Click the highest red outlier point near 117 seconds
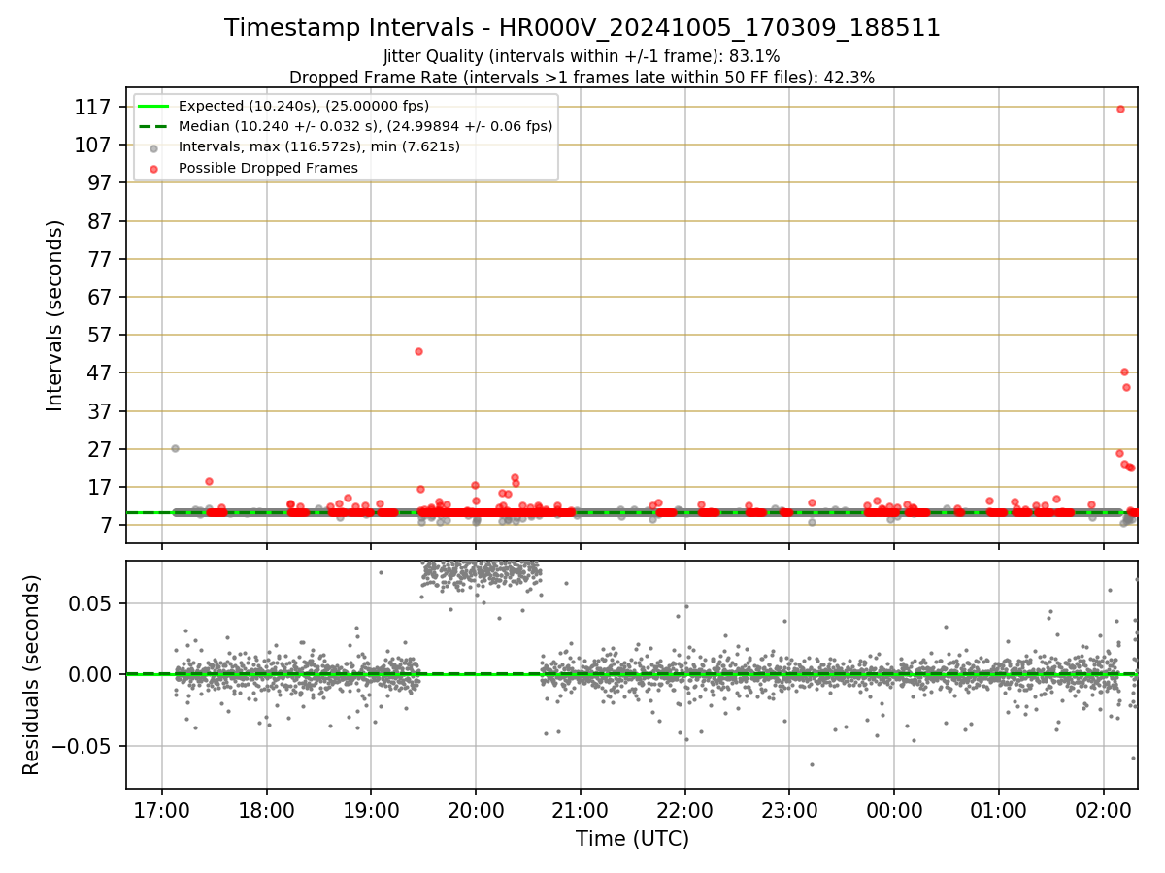Image resolution: width=1165 pixels, height=873 pixels. click(x=1120, y=109)
